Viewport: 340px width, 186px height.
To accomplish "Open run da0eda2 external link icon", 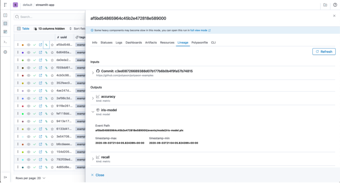I will pyautogui.click(x=40, y=60).
